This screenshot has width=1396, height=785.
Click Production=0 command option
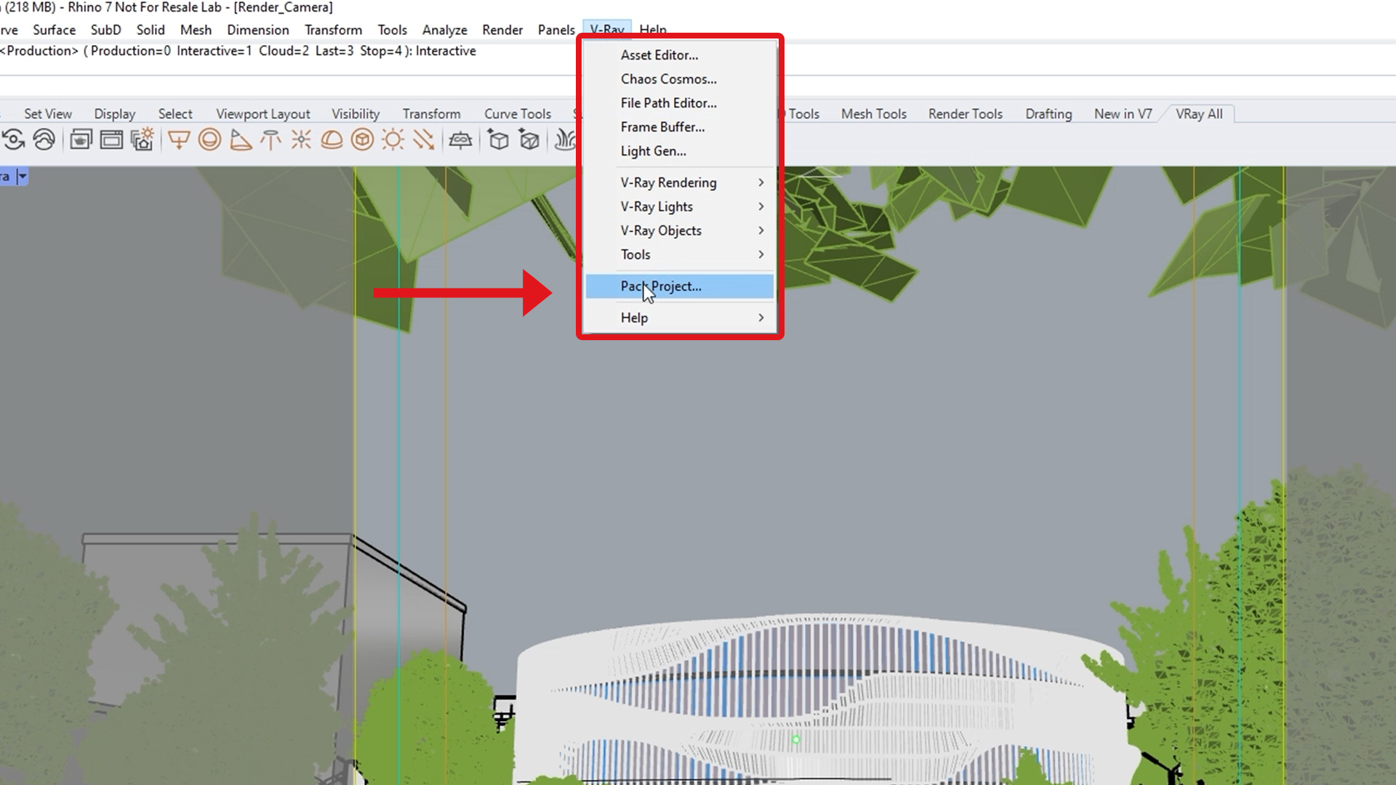[x=131, y=51]
